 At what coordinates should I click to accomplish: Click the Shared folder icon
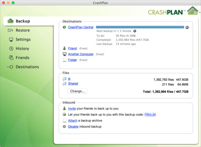point(64,84)
